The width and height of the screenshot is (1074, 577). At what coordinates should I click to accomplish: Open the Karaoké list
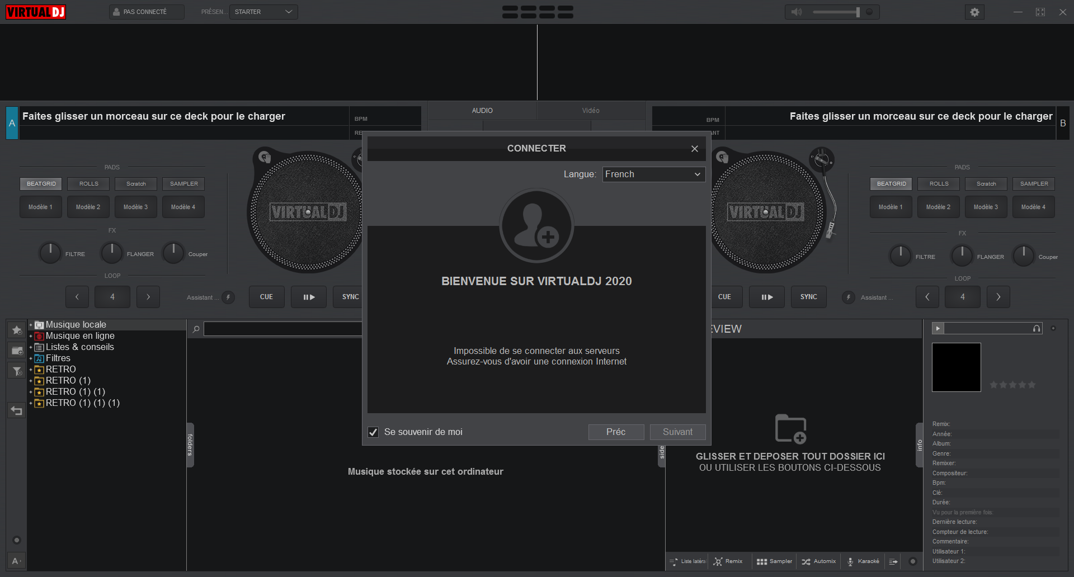(863, 561)
